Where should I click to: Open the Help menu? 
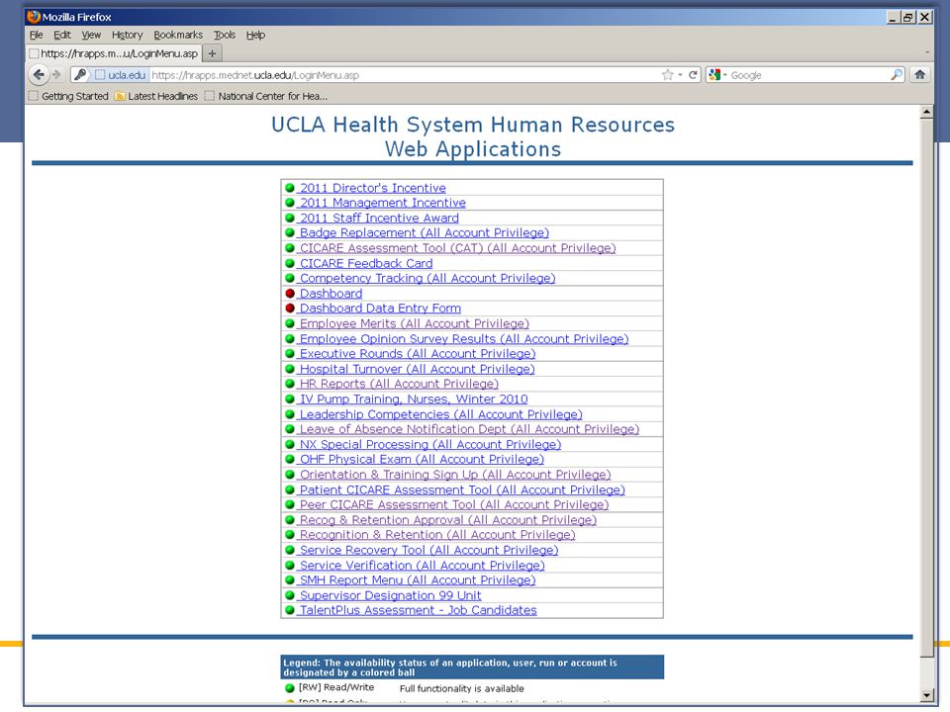[255, 36]
